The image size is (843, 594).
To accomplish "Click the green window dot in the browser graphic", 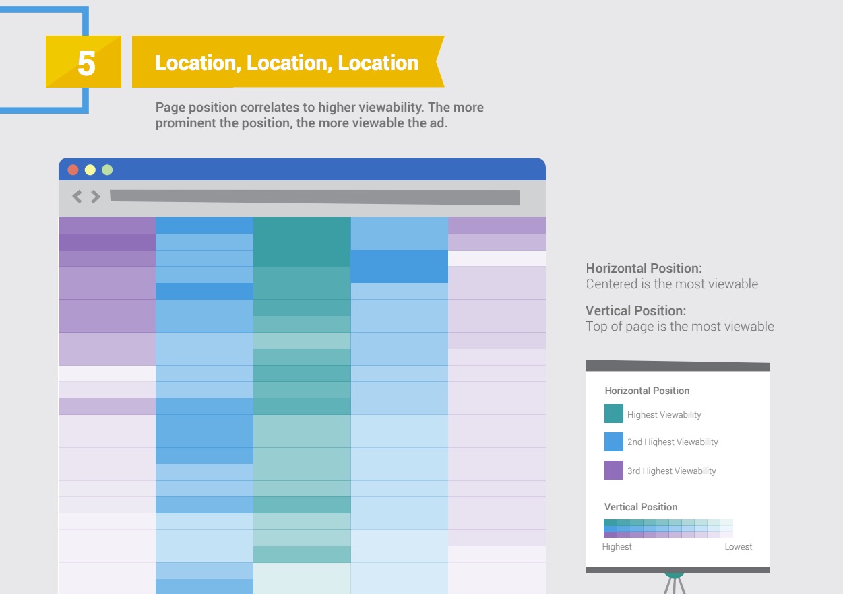I will [x=107, y=170].
